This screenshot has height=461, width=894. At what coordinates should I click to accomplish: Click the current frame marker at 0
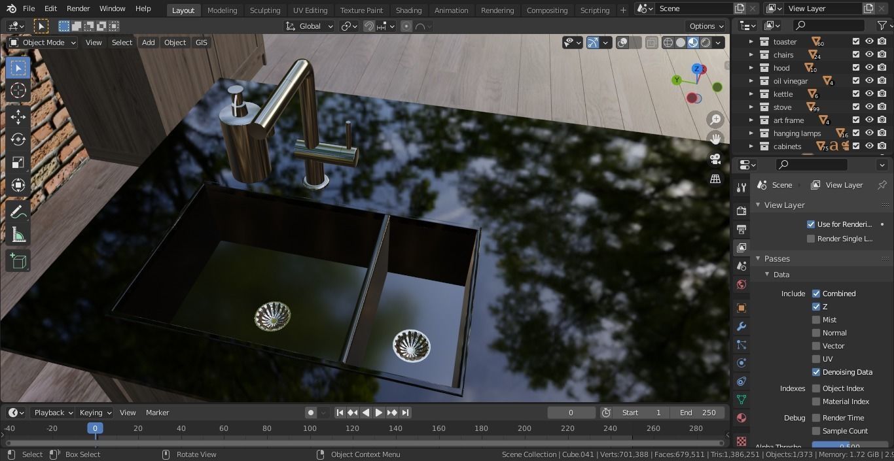[95, 428]
